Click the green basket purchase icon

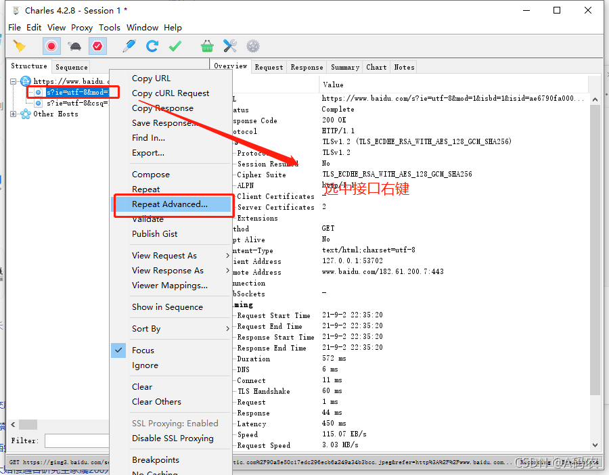coord(207,46)
